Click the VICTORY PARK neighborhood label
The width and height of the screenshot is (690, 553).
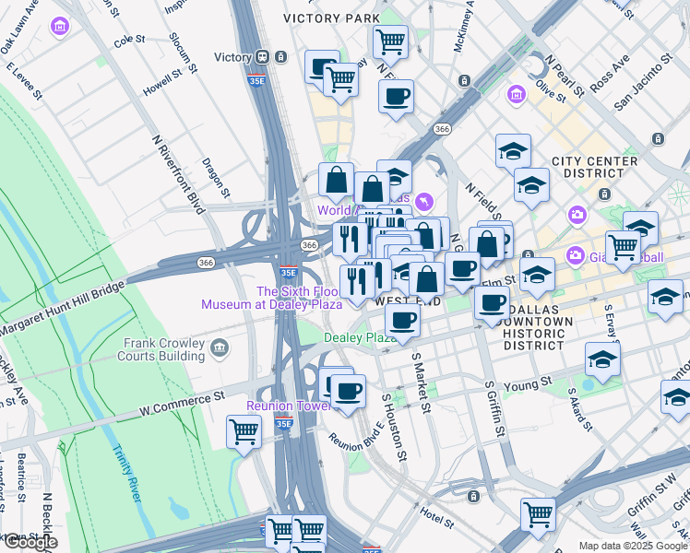click(332, 18)
